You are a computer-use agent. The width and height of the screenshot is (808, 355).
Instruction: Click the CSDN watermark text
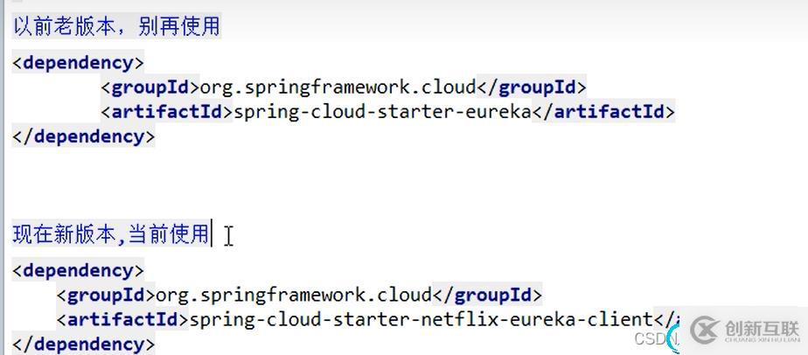pyautogui.click(x=655, y=338)
